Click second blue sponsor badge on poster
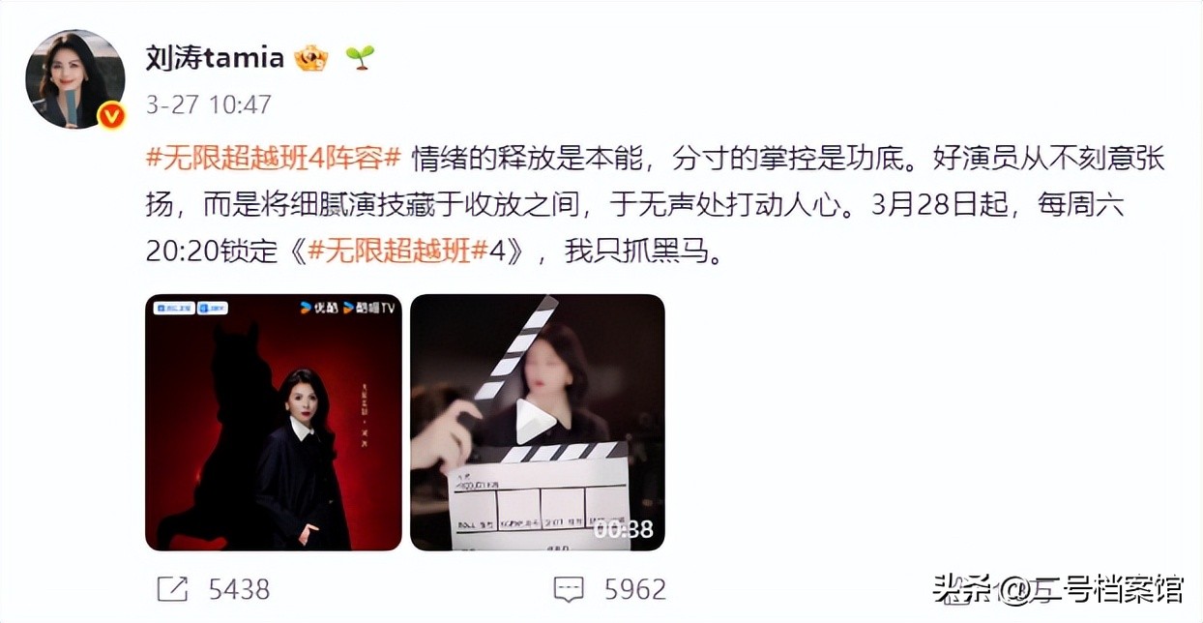 click(x=213, y=308)
